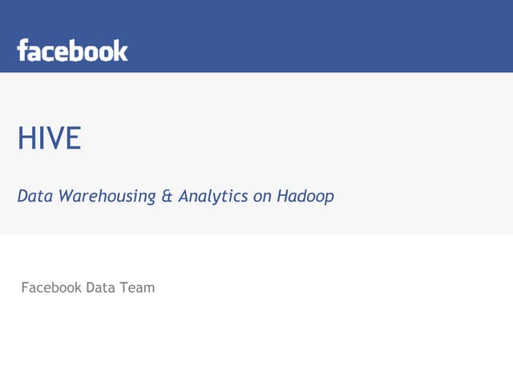The width and height of the screenshot is (513, 384).
Task: Click the final "k" in the facebook logo
Action: click(x=120, y=50)
